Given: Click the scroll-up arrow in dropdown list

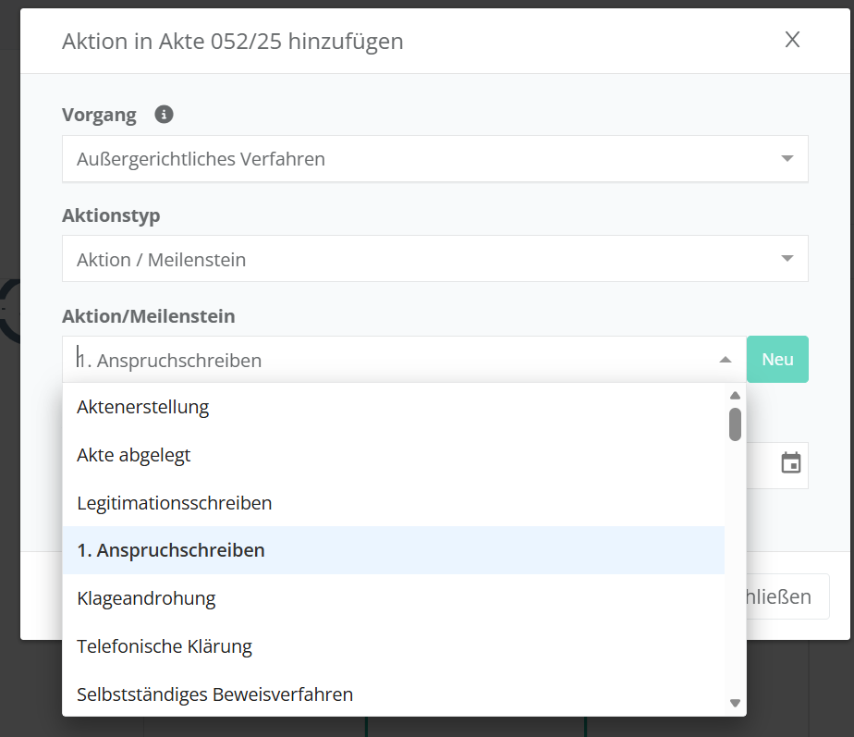Looking at the screenshot, I should click(x=735, y=395).
